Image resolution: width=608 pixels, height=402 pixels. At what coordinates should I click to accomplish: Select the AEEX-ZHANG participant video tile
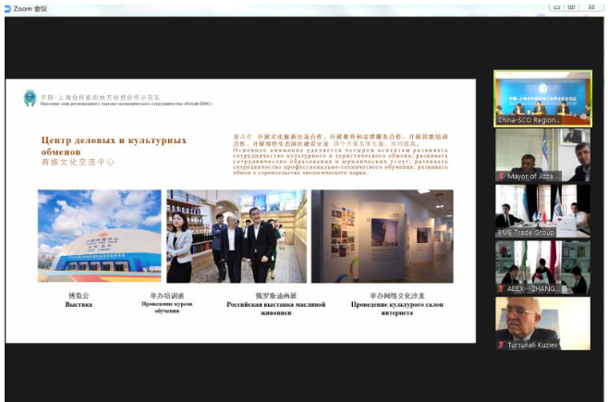tap(542, 267)
